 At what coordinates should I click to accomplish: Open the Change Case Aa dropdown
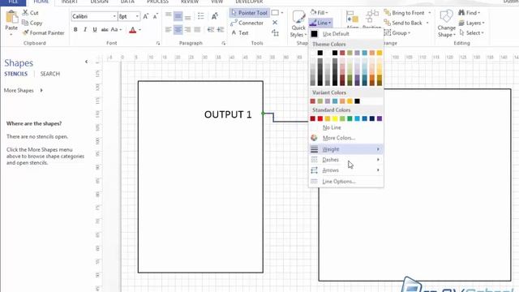pyautogui.click(x=116, y=30)
